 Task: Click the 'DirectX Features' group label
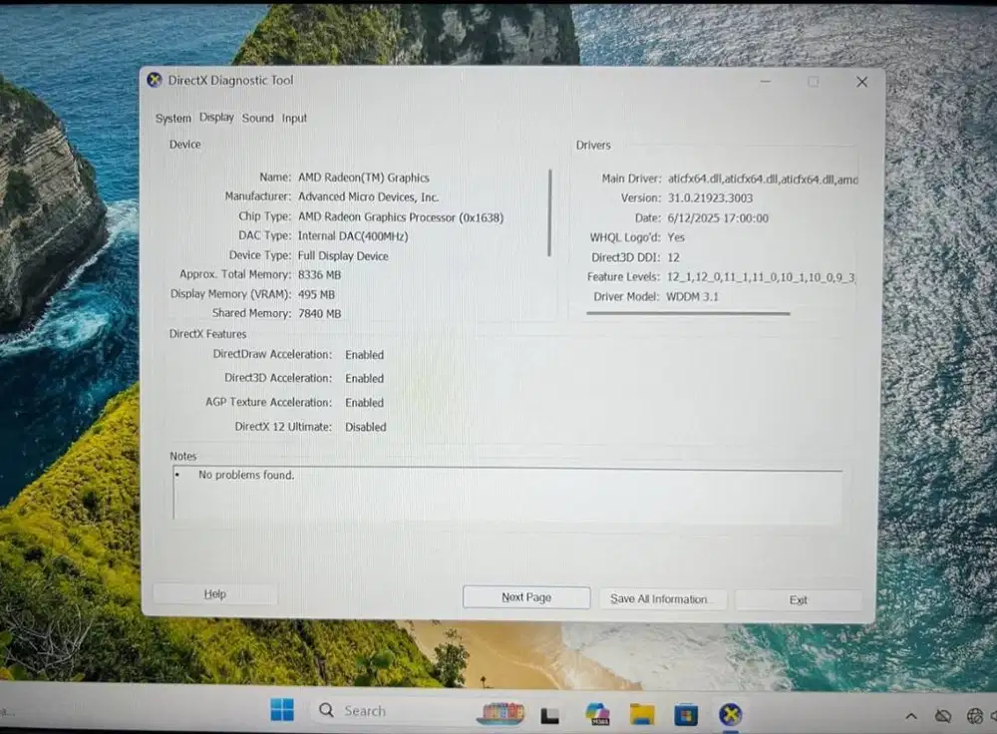tap(207, 334)
